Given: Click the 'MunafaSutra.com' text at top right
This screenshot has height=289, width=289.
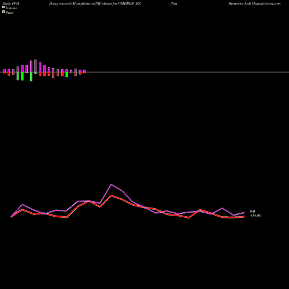Looking at the screenshot, I should click(x=266, y=3).
